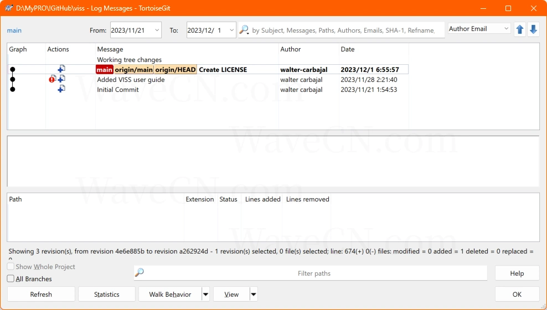Click the Walk Behavior button
The height and width of the screenshot is (310, 547).
pyautogui.click(x=170, y=294)
